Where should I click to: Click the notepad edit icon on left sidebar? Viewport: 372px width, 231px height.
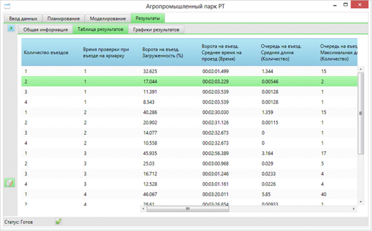point(10,183)
